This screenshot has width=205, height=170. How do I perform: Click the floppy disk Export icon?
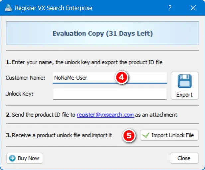point(184,81)
